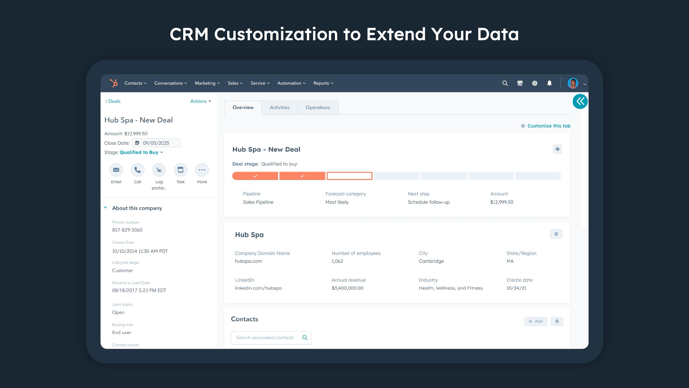Open the marketplace storefront icon
The width and height of the screenshot is (689, 388).
coord(520,83)
